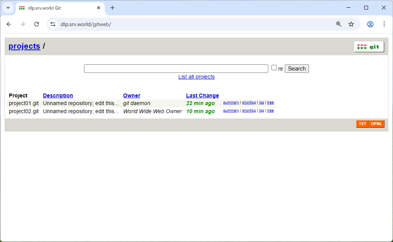Click the TXT feed button
The image size is (393, 242).
point(362,124)
